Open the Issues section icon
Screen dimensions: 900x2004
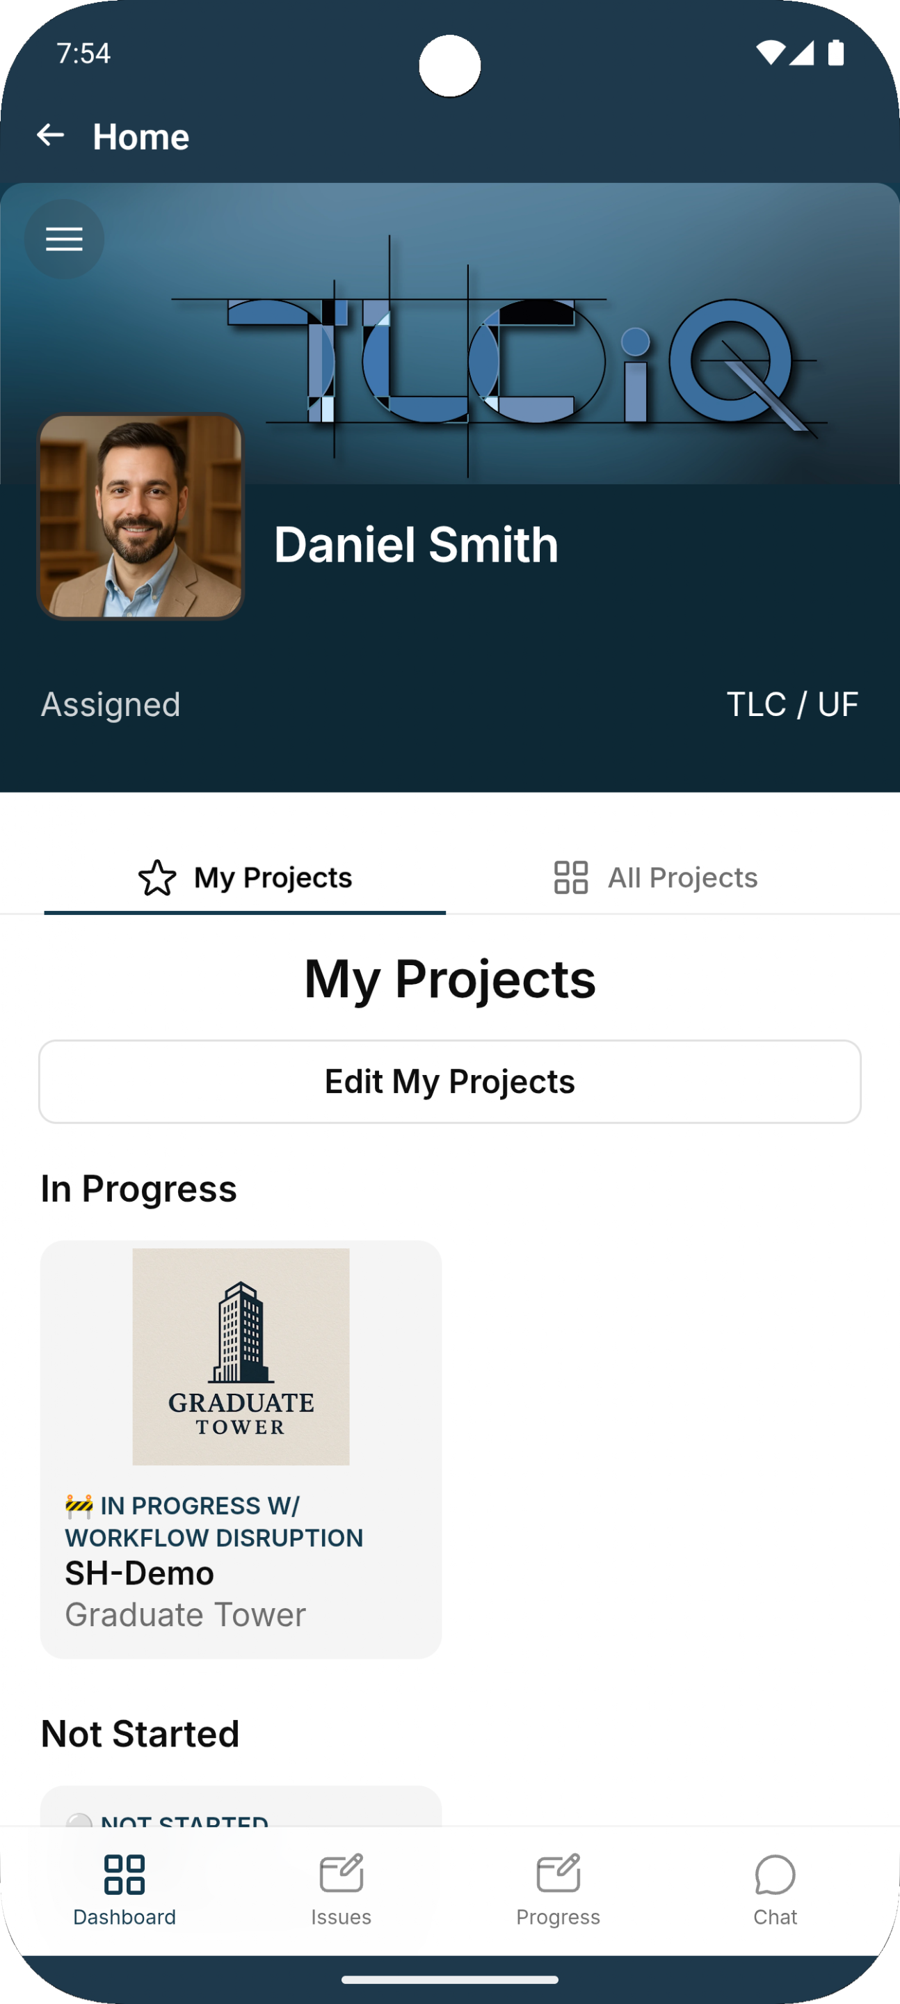click(x=341, y=1872)
